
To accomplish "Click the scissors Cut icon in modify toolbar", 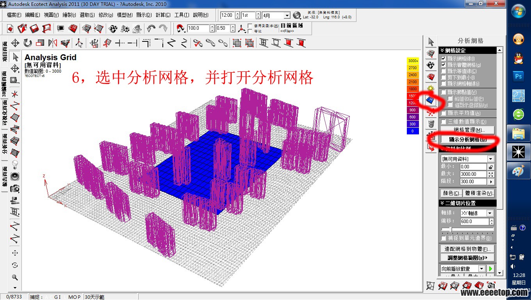I will 107,43.
